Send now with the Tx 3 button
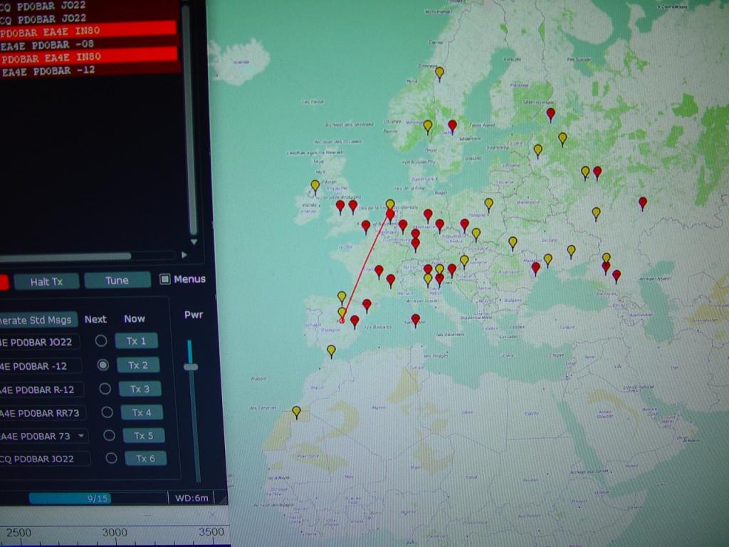 coord(140,389)
